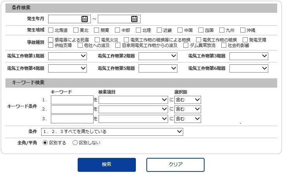This screenshot has width=283, height=173.
Task: Open the 条件 combination dropdown
Action: click(x=112, y=131)
